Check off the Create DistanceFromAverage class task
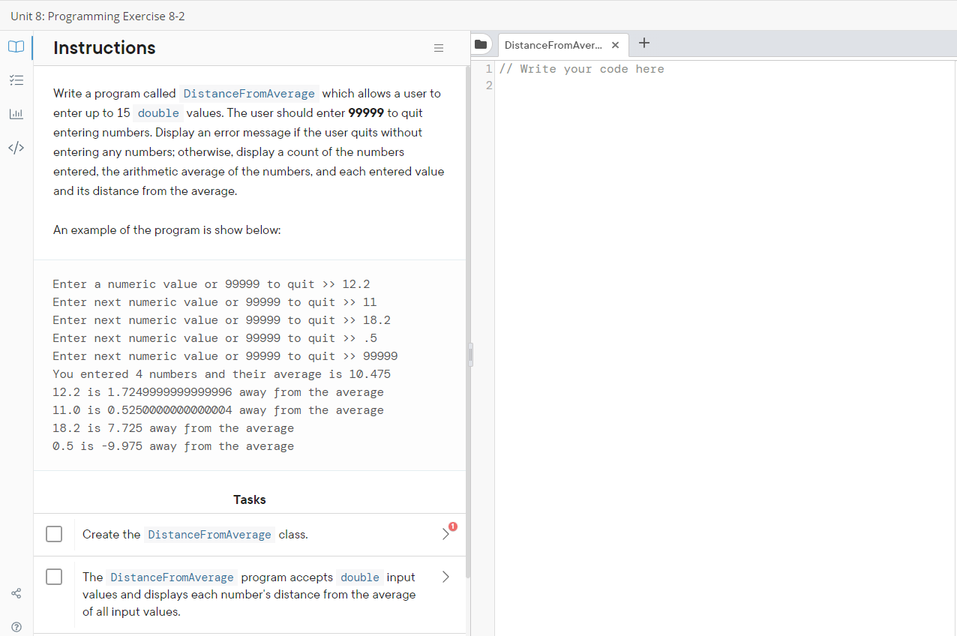 click(x=54, y=534)
